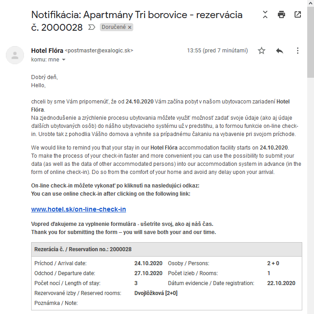Click the reserved room value Dvojlôžková [2+0]
This screenshot has width=314, height=314.
[156, 293]
